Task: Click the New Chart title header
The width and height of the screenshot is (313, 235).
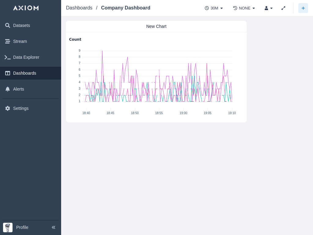Action: coord(156,26)
